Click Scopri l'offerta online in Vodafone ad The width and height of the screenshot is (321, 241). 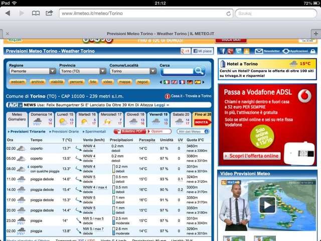(252, 156)
